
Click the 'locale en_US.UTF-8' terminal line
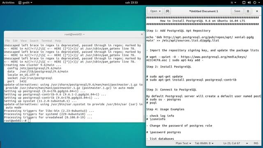[23, 75]
